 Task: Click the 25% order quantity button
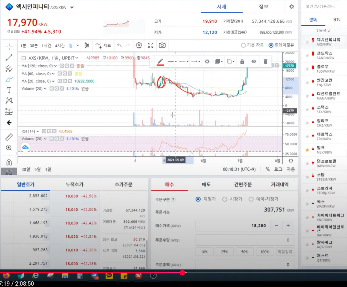(224, 252)
